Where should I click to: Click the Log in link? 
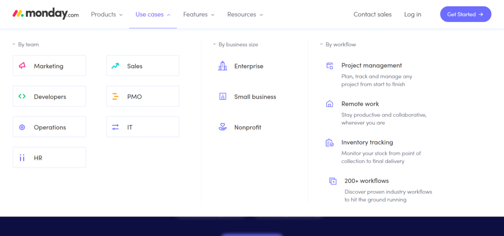click(x=413, y=14)
